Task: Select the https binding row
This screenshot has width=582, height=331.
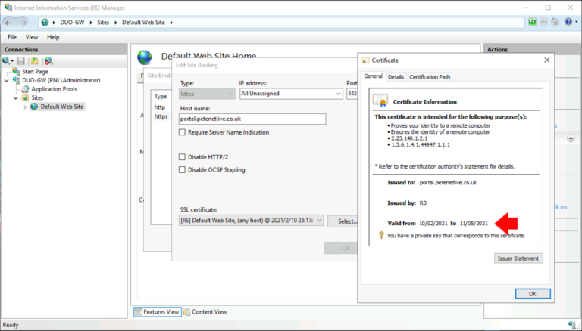Action: coord(162,116)
